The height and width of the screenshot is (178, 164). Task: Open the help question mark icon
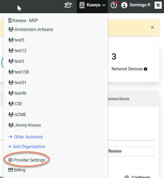tap(114, 5)
